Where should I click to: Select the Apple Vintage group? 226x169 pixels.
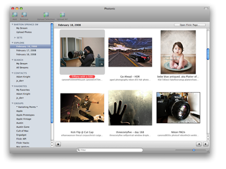click(24, 119)
